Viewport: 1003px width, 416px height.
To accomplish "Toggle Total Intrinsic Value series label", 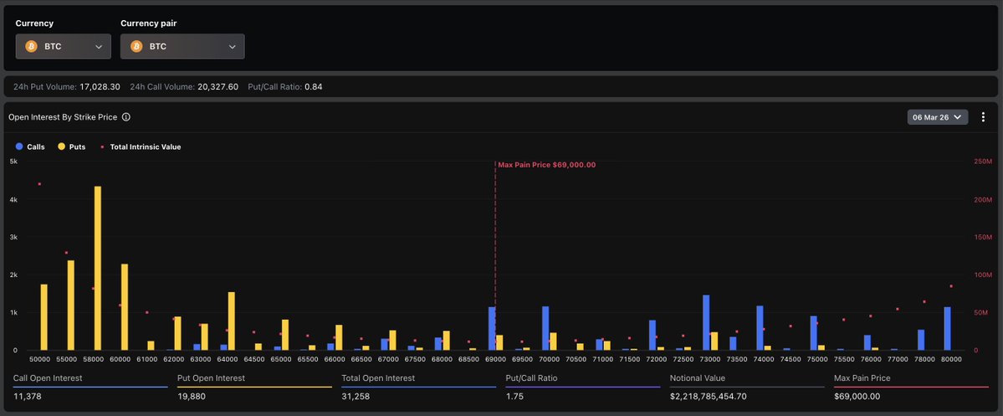I will 145,146.
